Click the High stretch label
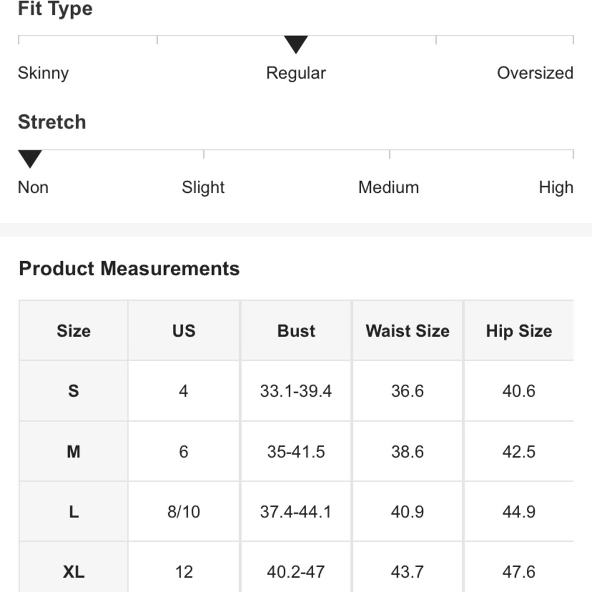Image resolution: width=592 pixels, height=592 pixels. [x=556, y=187]
